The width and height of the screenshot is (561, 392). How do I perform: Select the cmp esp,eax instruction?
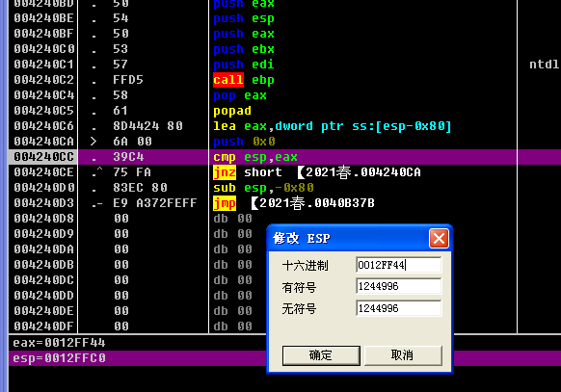(x=255, y=157)
